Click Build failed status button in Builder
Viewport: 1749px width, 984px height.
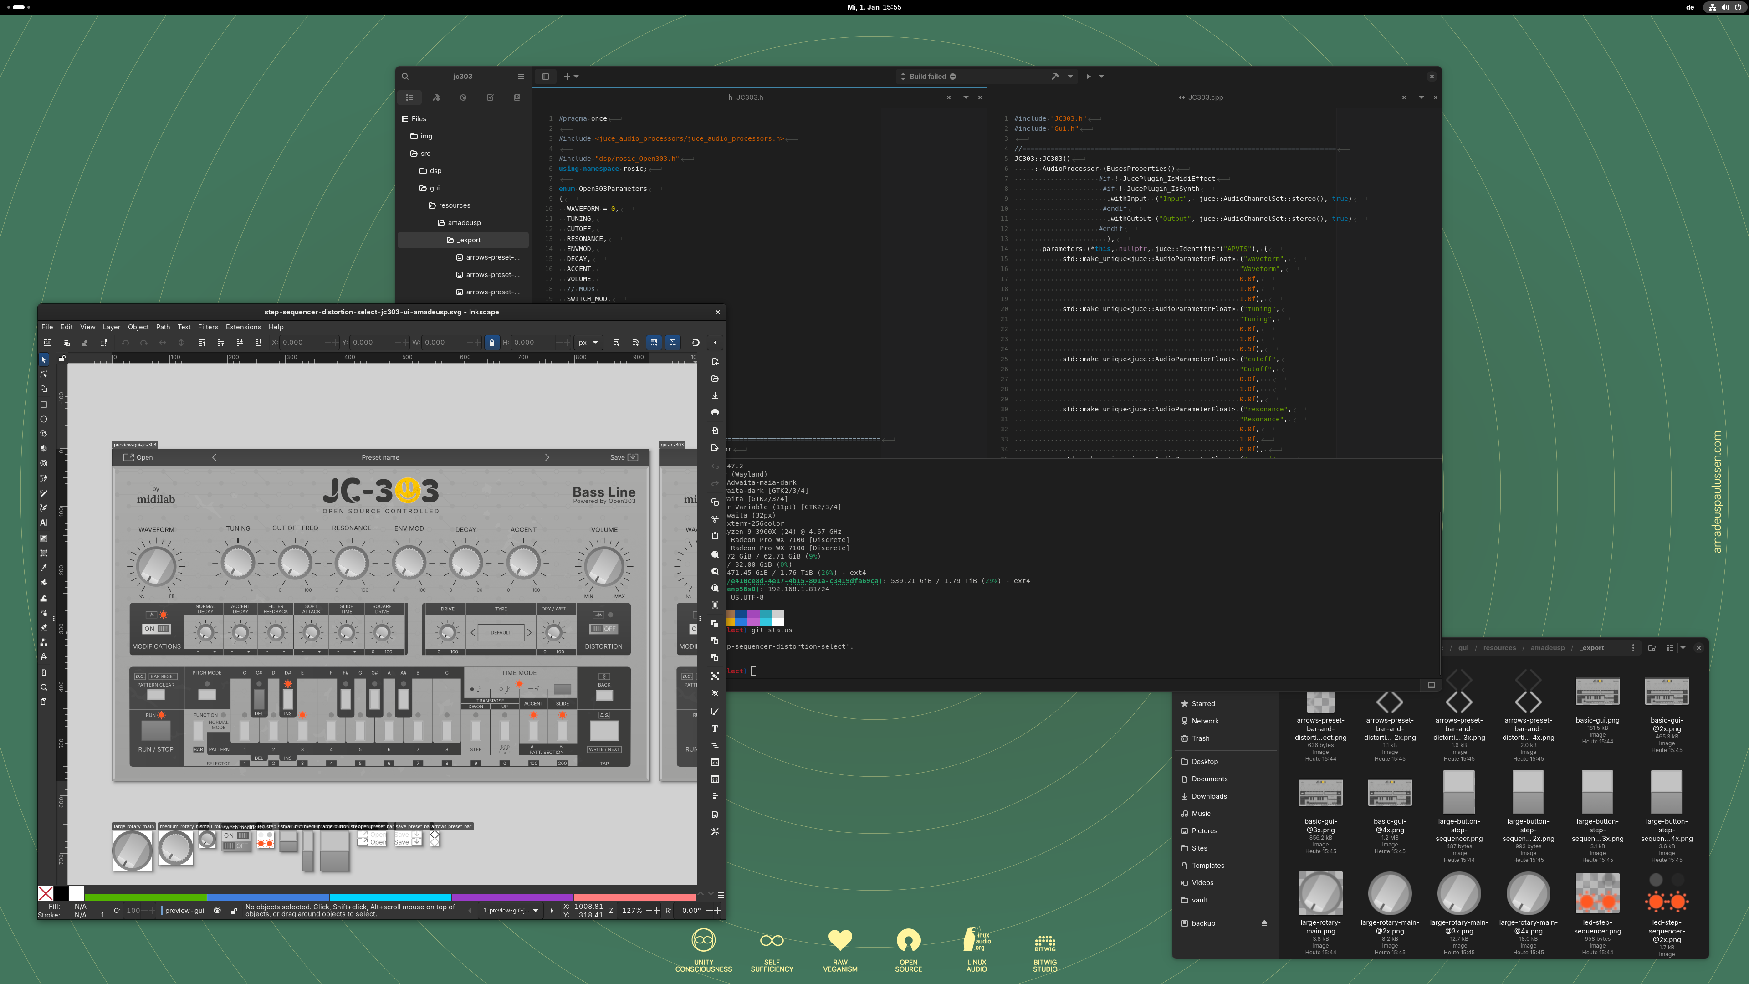(x=927, y=77)
